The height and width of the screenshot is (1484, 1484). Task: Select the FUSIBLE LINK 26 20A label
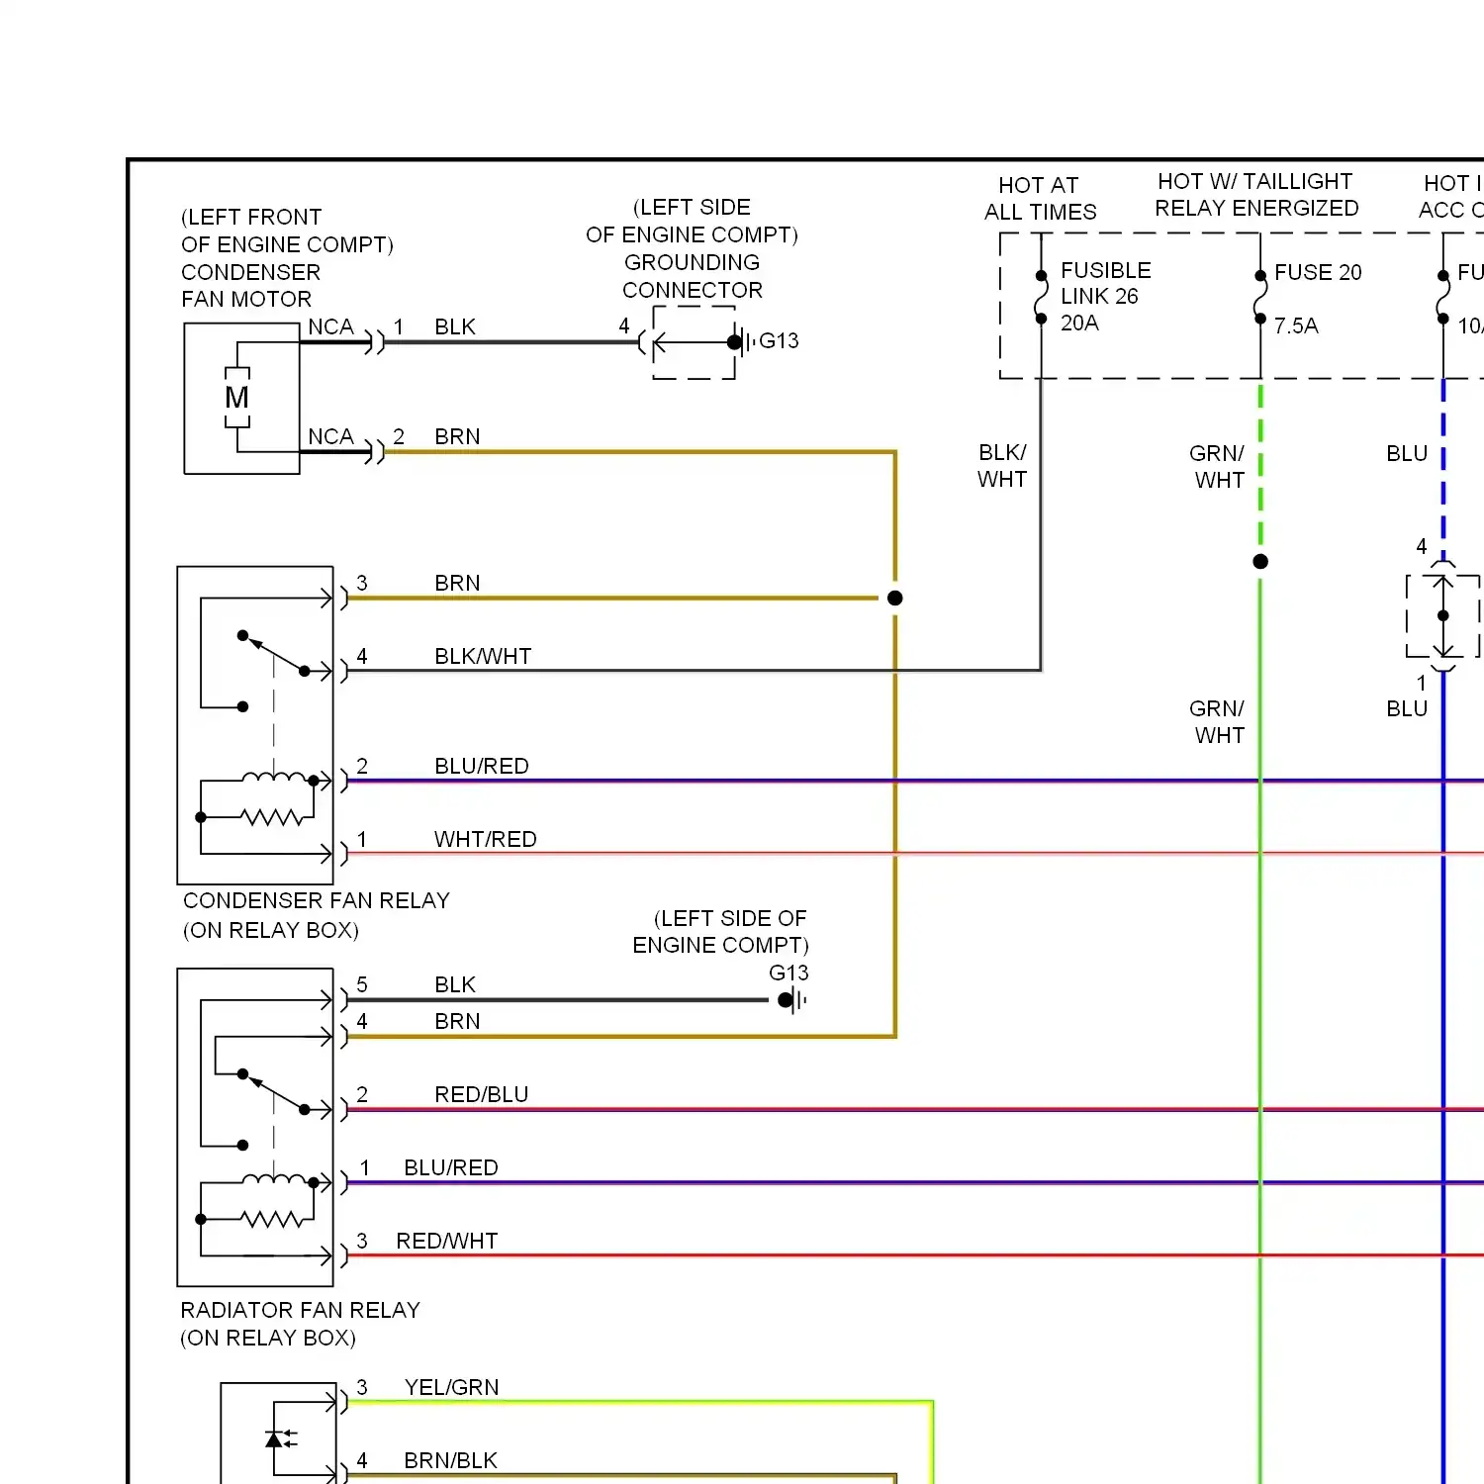1106,297
